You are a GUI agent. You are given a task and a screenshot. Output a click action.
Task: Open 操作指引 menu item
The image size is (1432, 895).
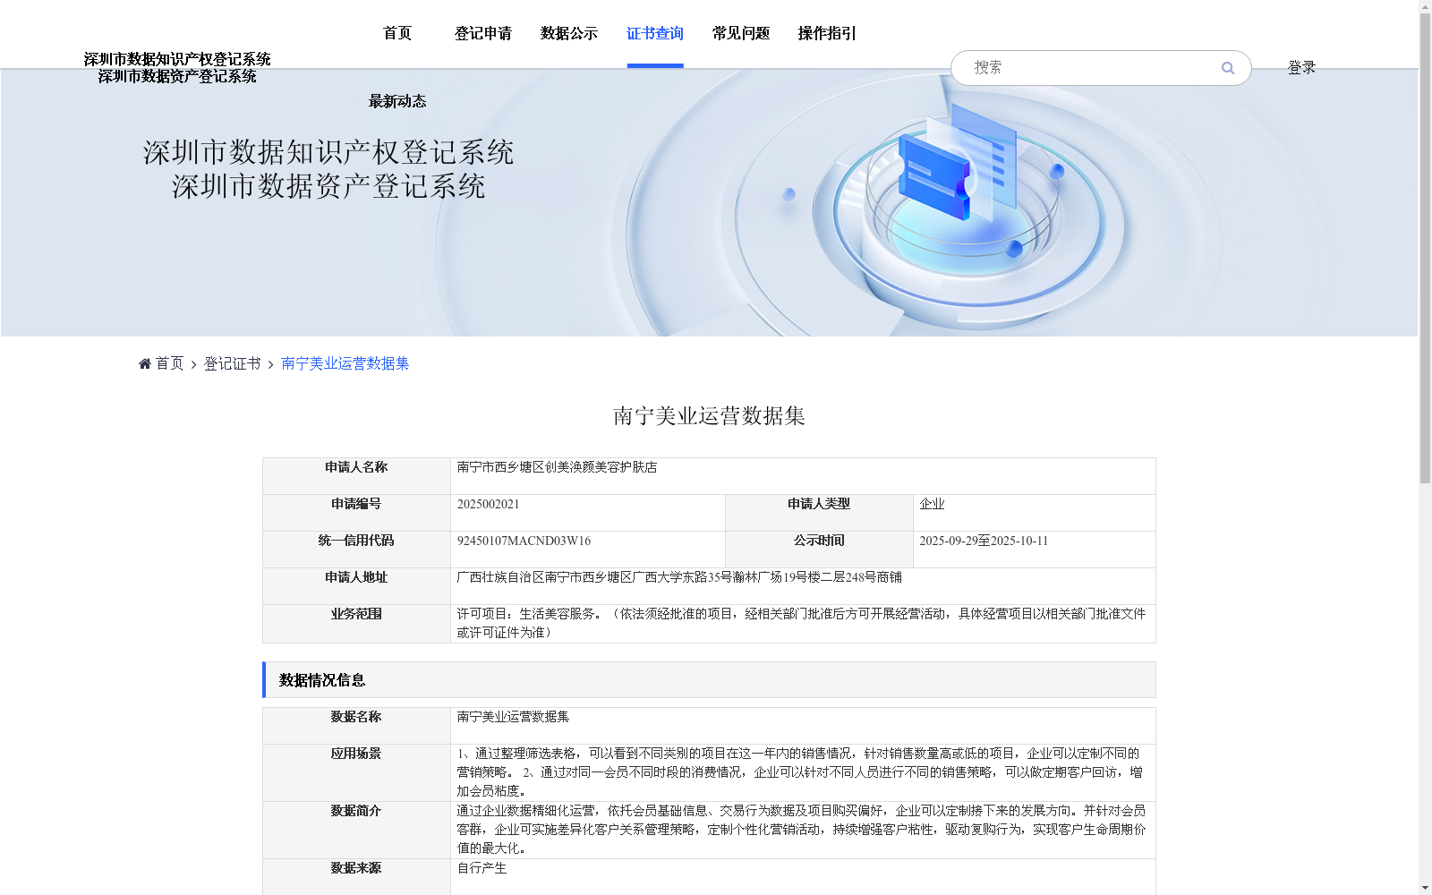pyautogui.click(x=827, y=33)
